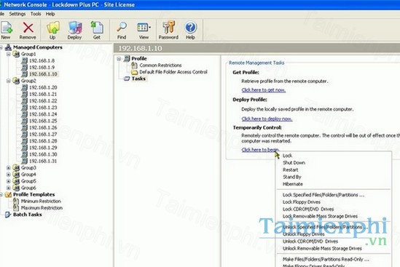Click the Profile Templates icon
400x267 pixels.
(9, 195)
